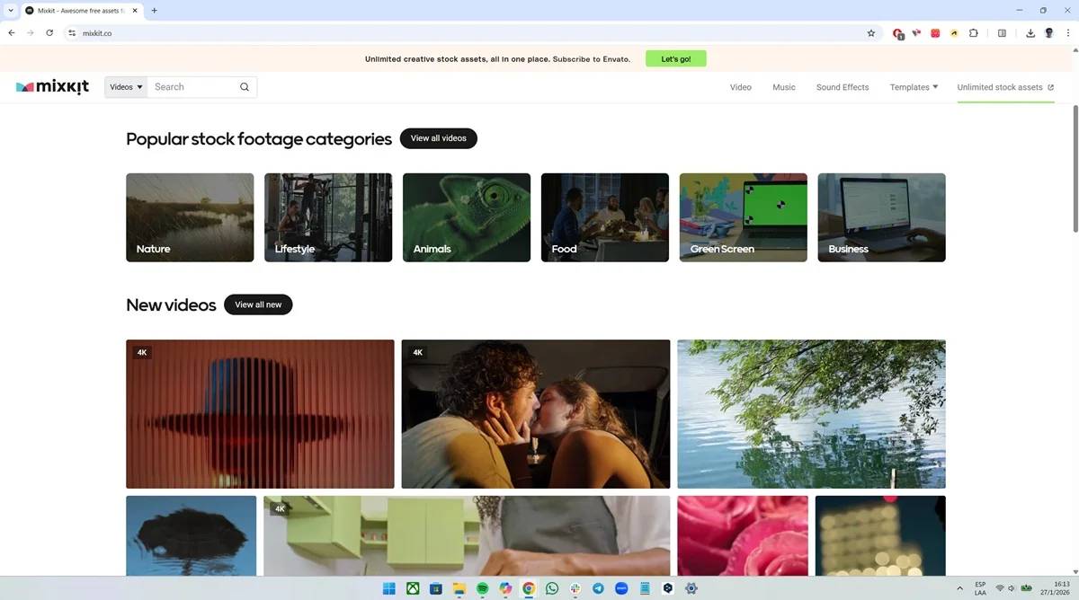Open Wi-Fi network settings in tray
The height and width of the screenshot is (600, 1079).
(x=1000, y=588)
